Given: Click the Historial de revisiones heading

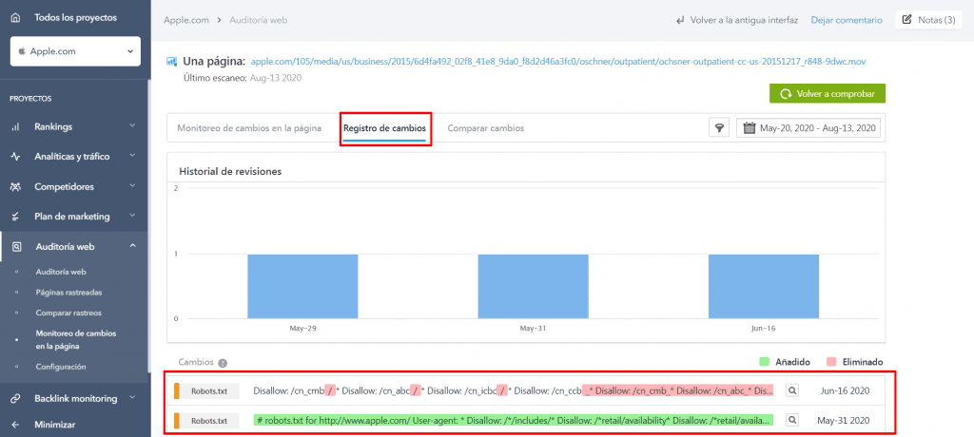Looking at the screenshot, I should click(x=230, y=171).
